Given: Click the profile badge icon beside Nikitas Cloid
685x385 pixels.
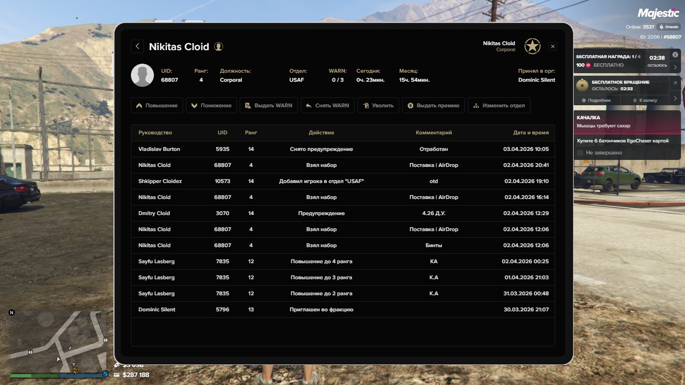Looking at the screenshot, I should (219, 47).
